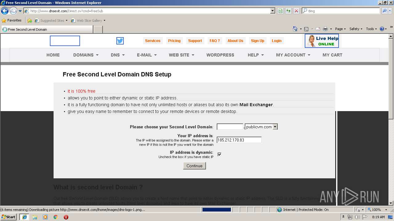Open a new blank tab
Screen dimensions: 394x221
(x=98, y=29)
